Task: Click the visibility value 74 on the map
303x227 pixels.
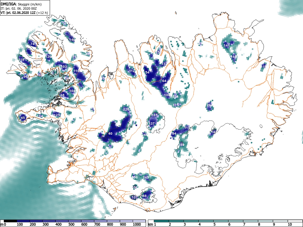Action: click(32, 44)
